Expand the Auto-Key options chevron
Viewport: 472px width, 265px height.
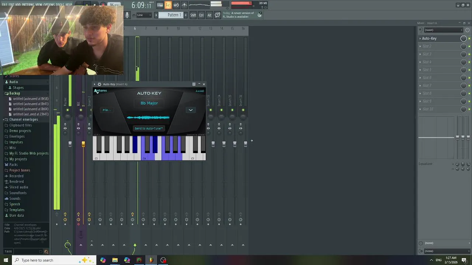(x=191, y=110)
